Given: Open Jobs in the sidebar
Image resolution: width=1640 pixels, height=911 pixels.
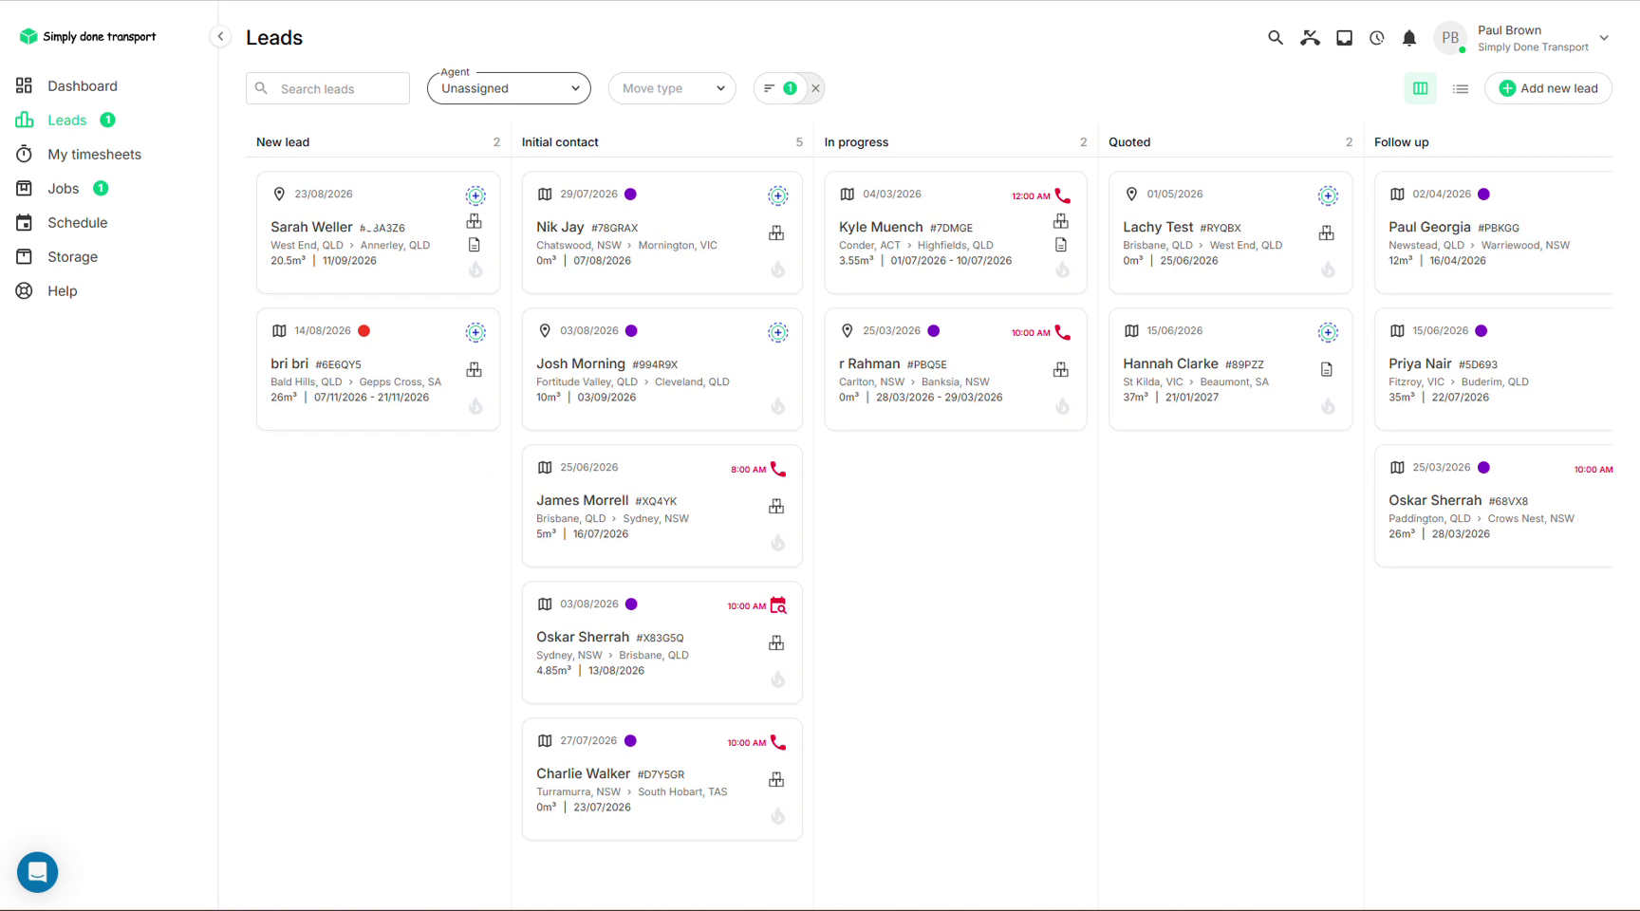Looking at the screenshot, I should pos(63,188).
